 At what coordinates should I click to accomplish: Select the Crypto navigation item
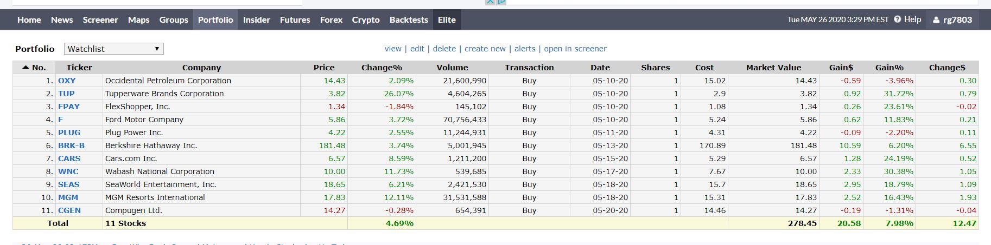365,19
